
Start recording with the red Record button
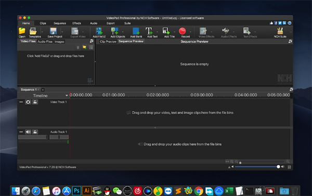click(x=183, y=31)
